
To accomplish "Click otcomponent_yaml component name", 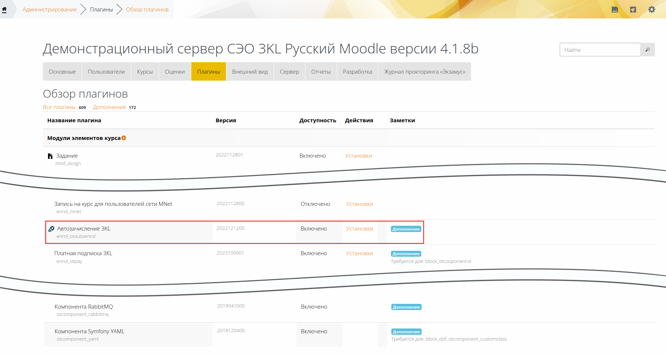I will pos(78,339).
